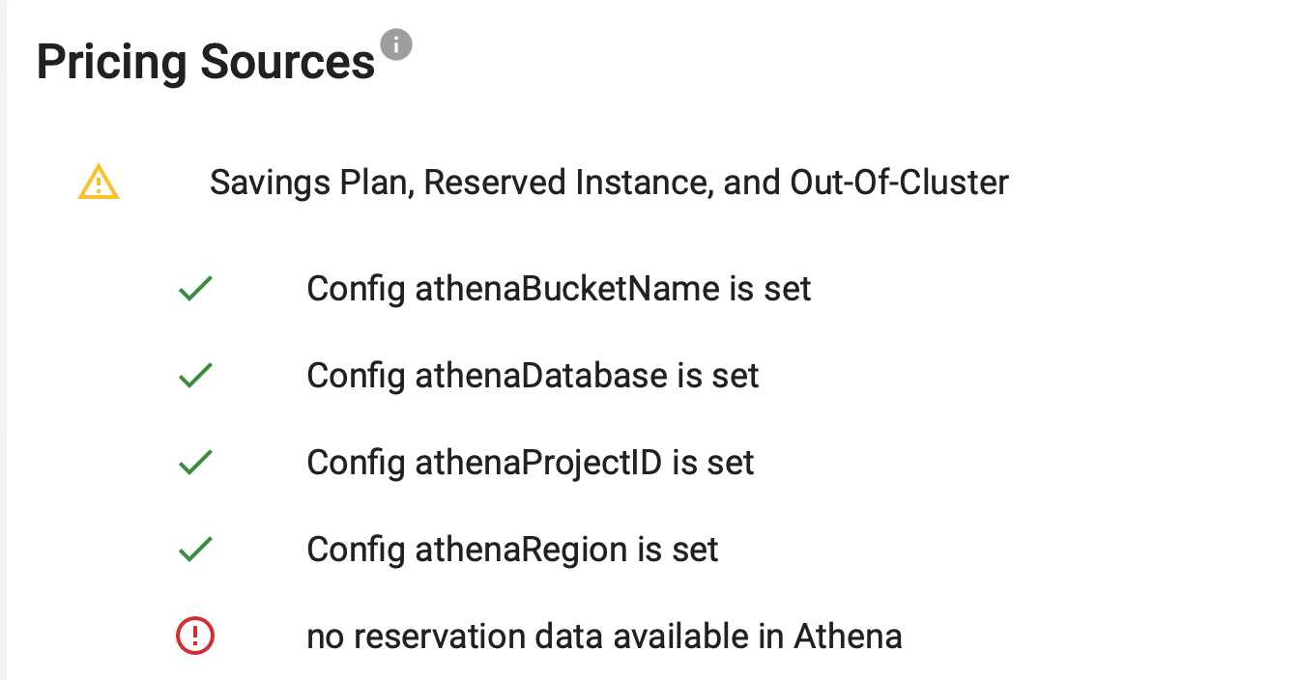
Task: Click the green checkmark beside athenaDatabase
Action: click(x=194, y=374)
